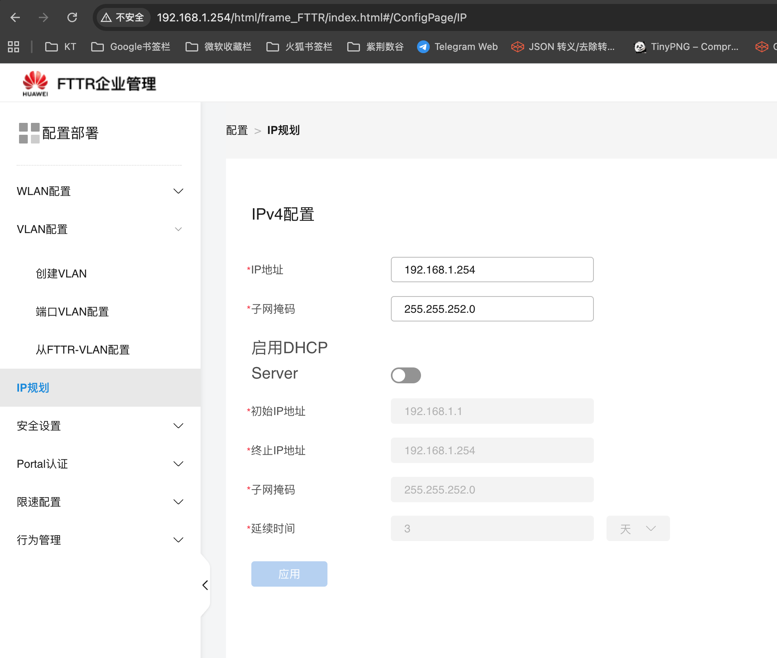This screenshot has height=658, width=777.
Task: Open the JSON escape tool bookmark
Action: tap(563, 47)
